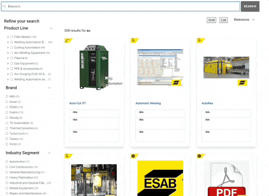Select Repair and Maintenance (36) label
Image resolution: width=269 pixels, height=196 pixels.
pyautogui.click(x=28, y=193)
